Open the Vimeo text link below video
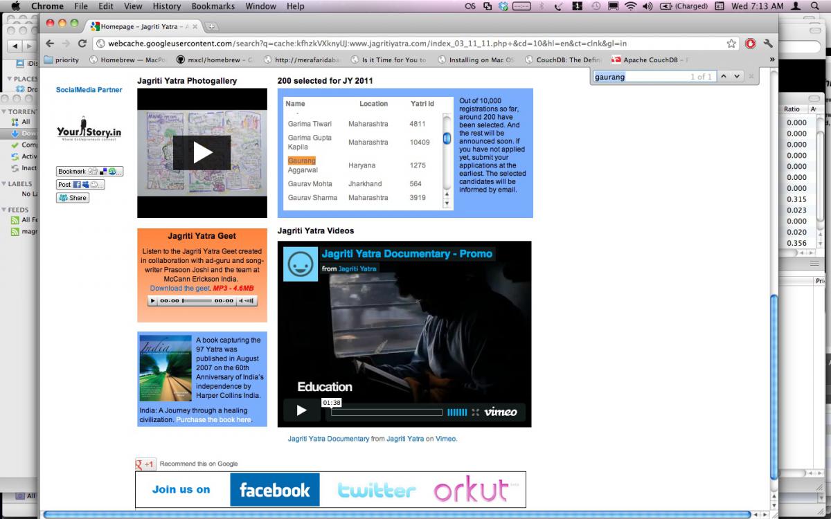Image resolution: width=831 pixels, height=519 pixels. point(445,439)
